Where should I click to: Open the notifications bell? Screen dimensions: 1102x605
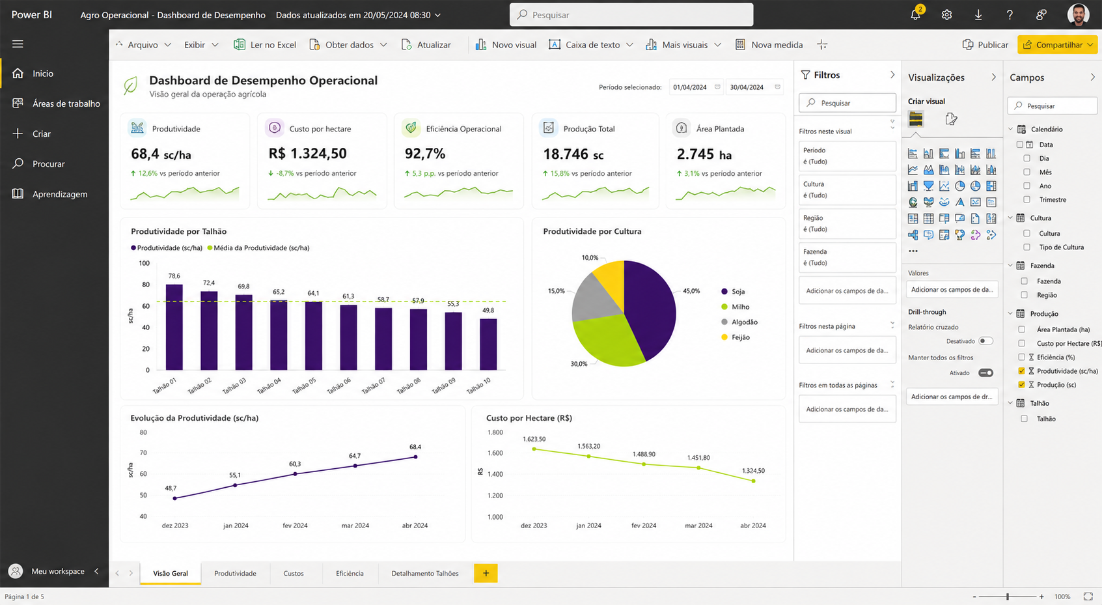click(915, 14)
